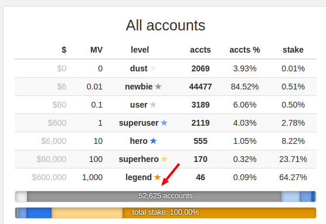This screenshot has width=326, height=224.
Task: Click the faint star icon beside dust
Action: 153,68
